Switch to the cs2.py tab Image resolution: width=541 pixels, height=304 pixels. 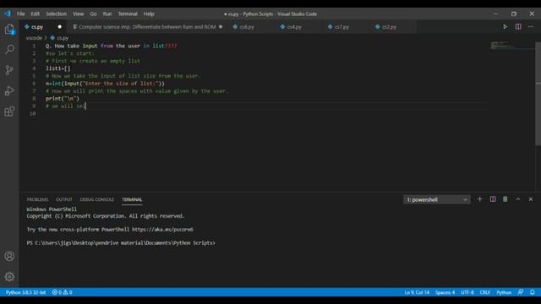coord(389,26)
